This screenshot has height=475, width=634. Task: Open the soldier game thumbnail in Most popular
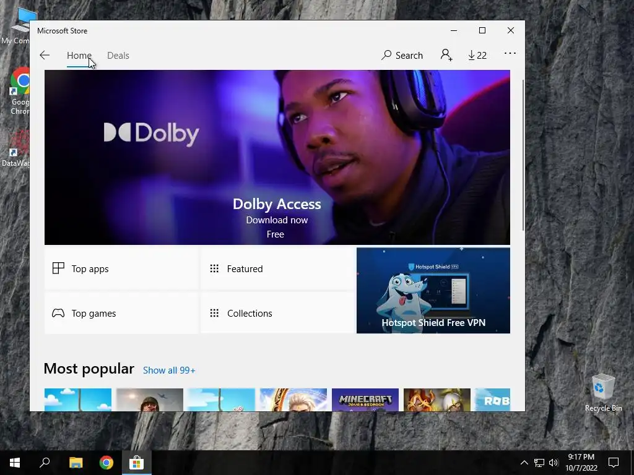(150, 400)
